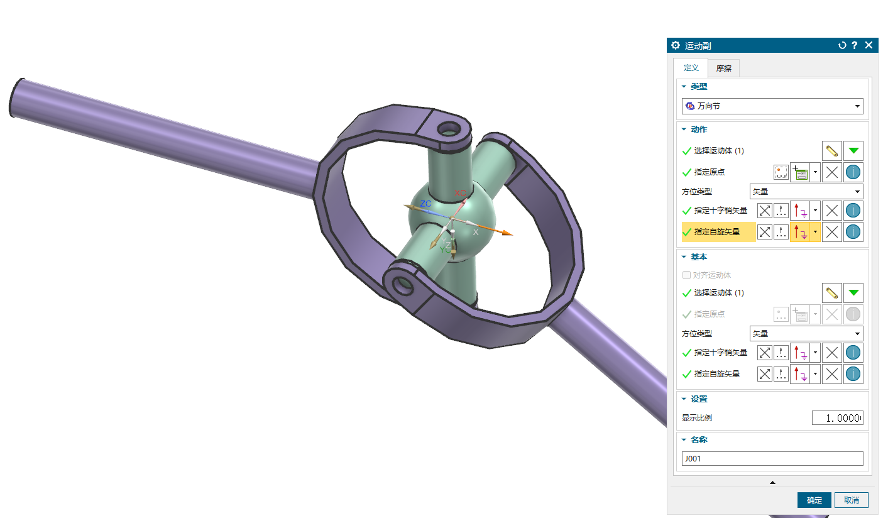Confirm with the 确定 button

tap(814, 500)
